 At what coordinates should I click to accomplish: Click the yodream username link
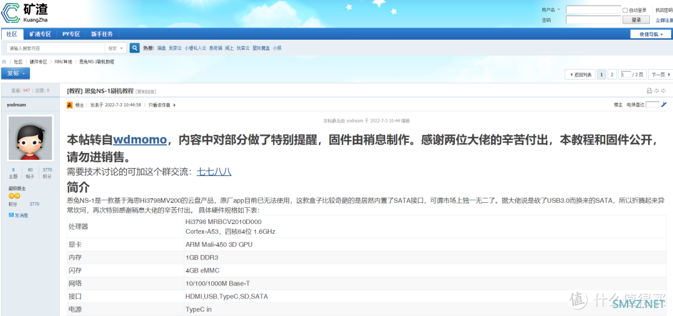[16, 104]
